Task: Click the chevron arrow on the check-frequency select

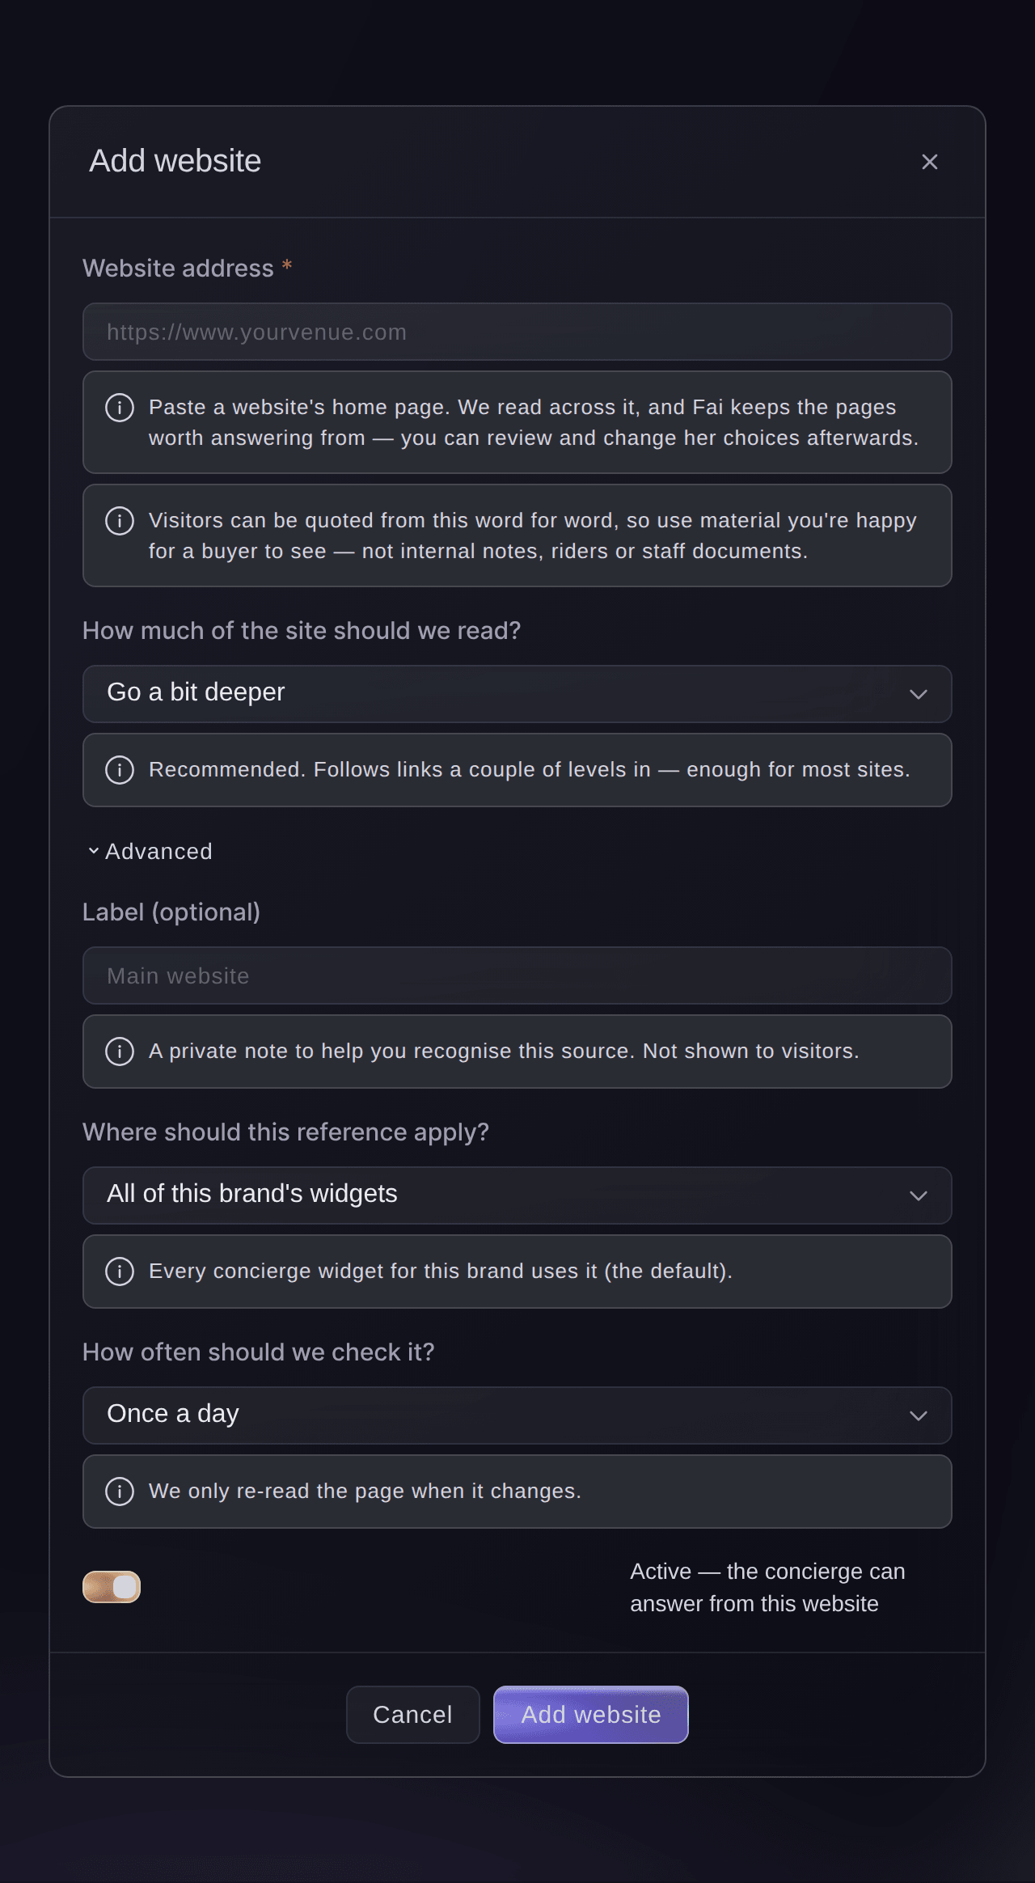Action: 919,1415
